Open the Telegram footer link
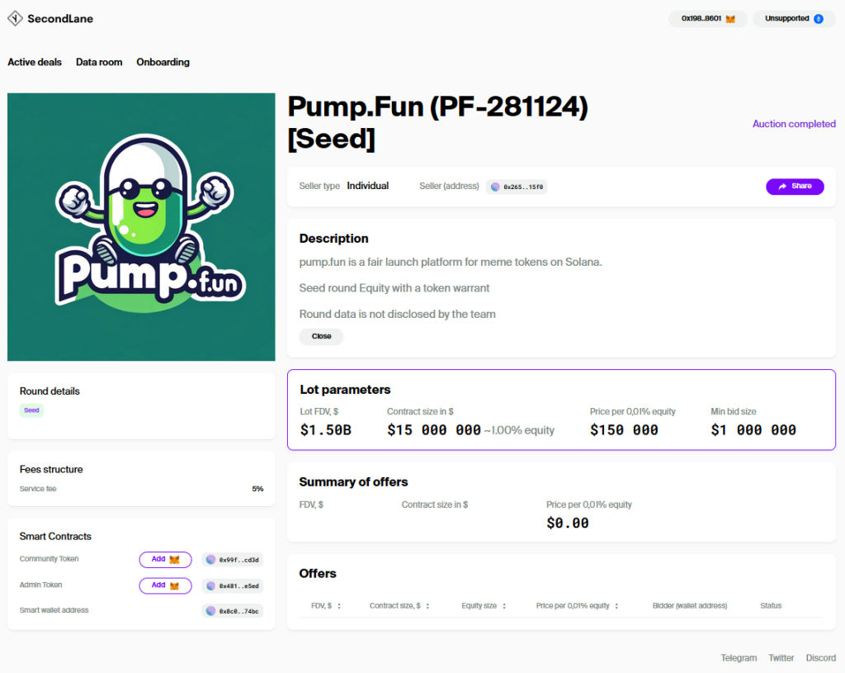 [739, 658]
